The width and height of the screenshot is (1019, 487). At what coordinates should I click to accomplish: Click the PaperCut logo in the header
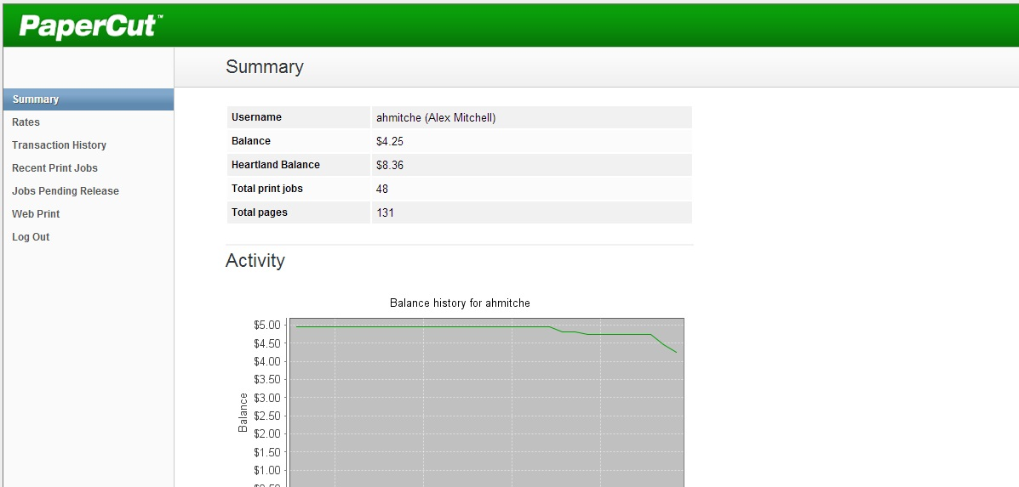coord(89,25)
